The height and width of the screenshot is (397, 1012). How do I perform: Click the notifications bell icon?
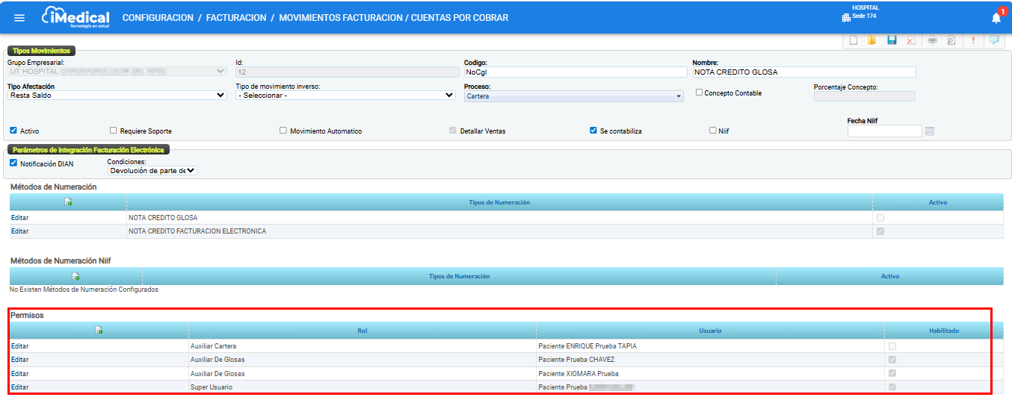pyautogui.click(x=996, y=18)
